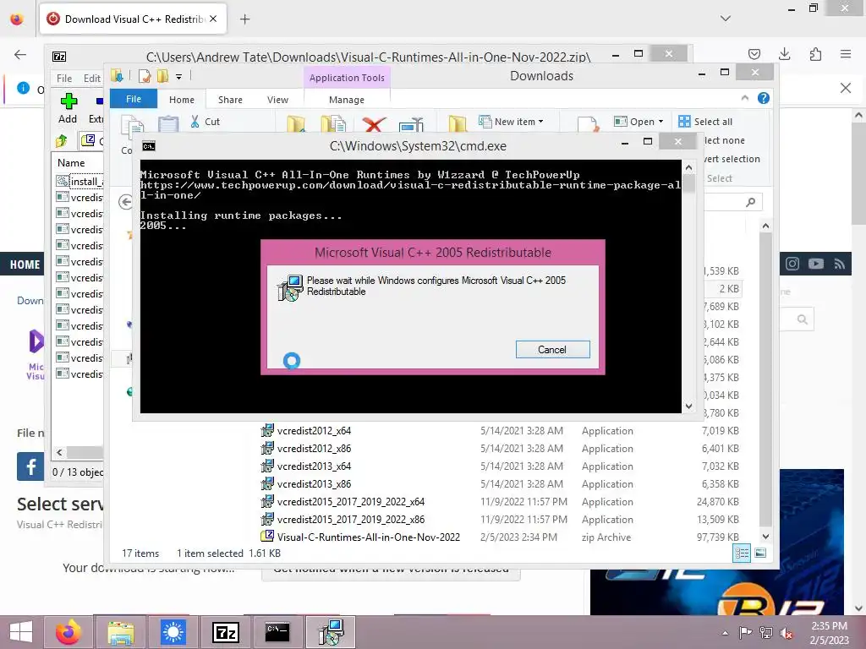Click the Explorer back navigation arrow
Screen dimensions: 866x649
[x=125, y=202]
